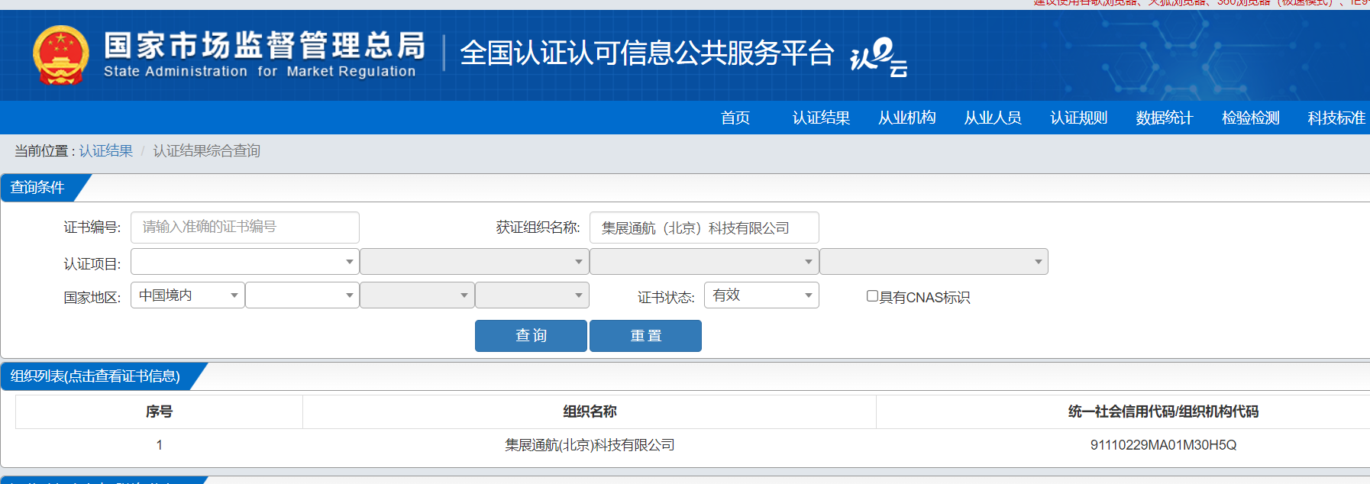Open the 数据统计 menu item

[x=1165, y=118]
